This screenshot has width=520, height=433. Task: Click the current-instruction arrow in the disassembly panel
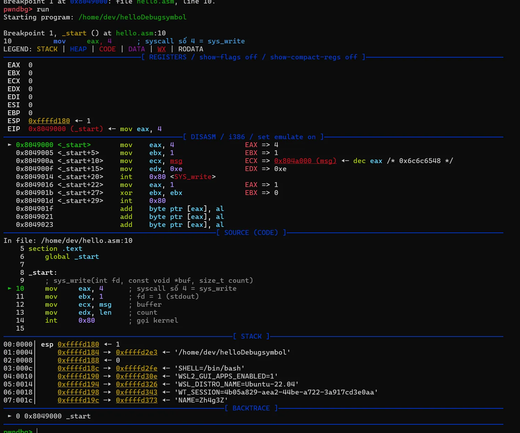9,145
